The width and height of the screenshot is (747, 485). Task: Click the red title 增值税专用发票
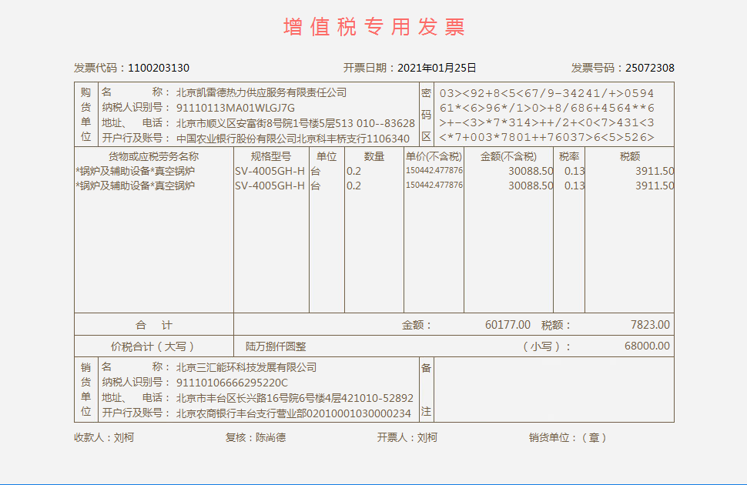[374, 27]
